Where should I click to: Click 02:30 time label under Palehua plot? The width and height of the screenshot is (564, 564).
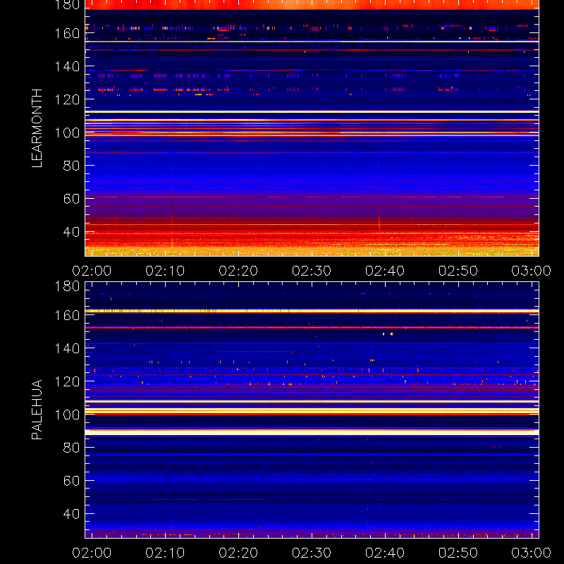click(x=312, y=553)
